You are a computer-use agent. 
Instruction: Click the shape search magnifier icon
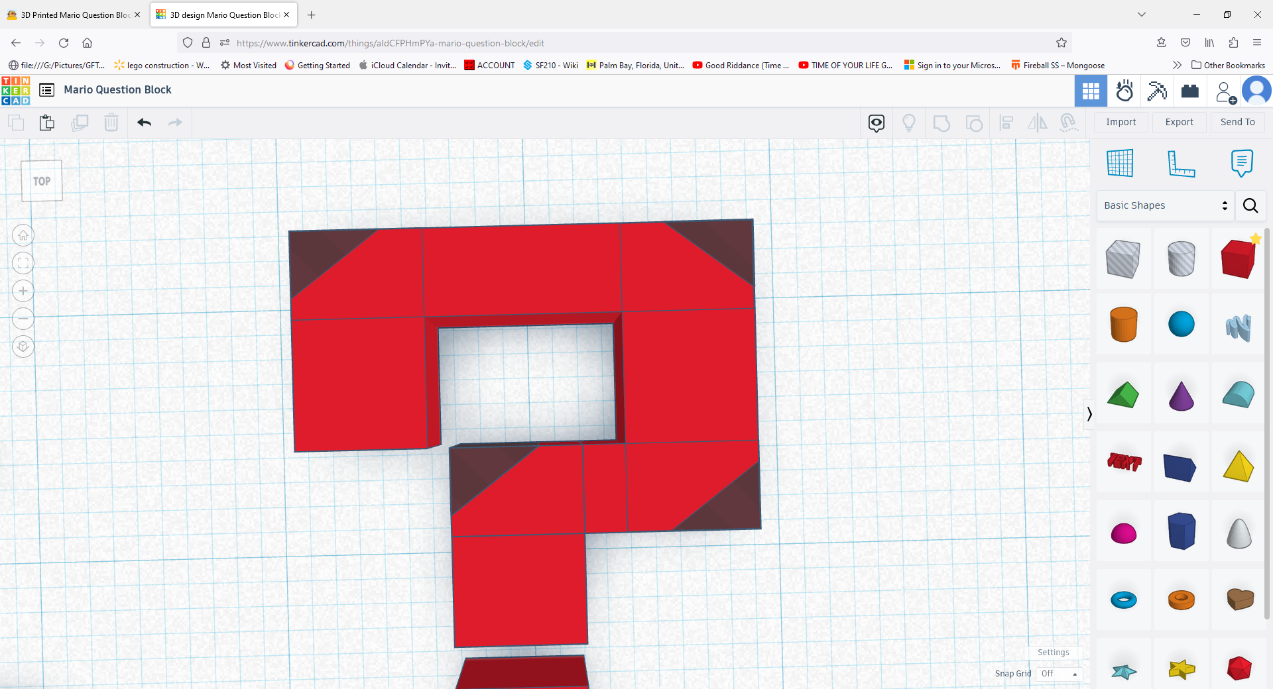(x=1250, y=205)
